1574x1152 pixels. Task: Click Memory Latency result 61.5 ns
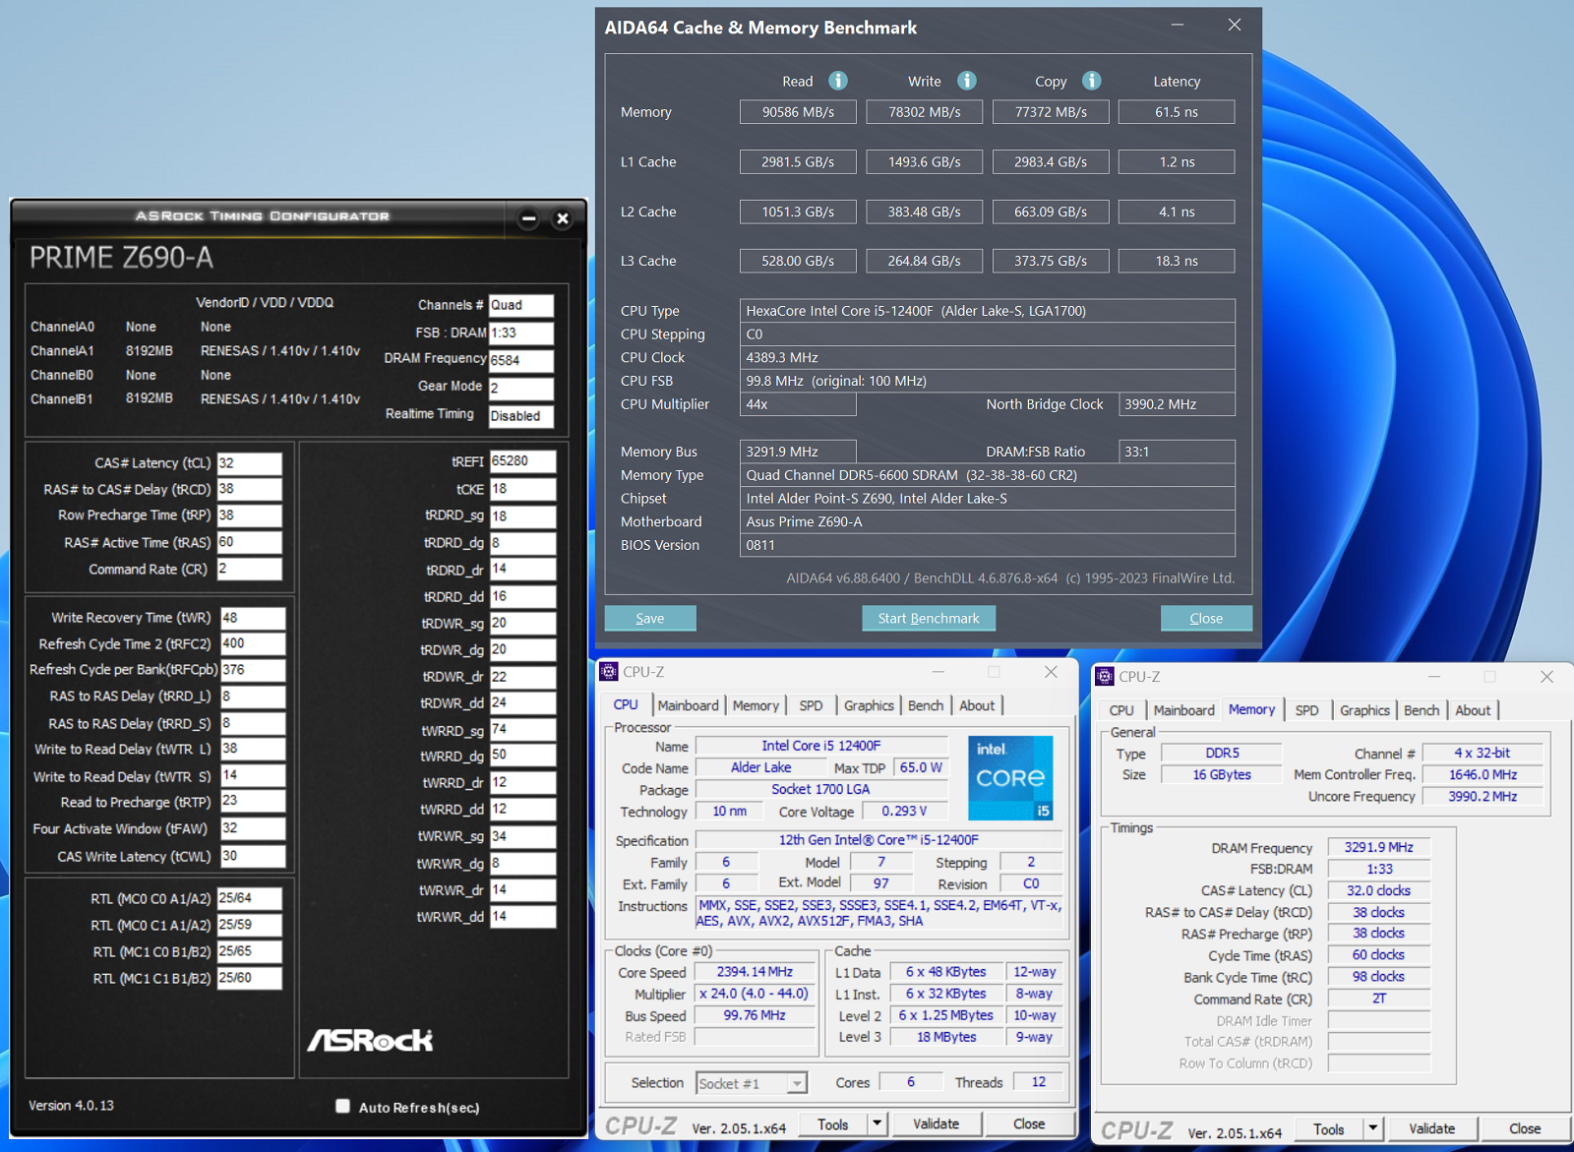(1177, 112)
